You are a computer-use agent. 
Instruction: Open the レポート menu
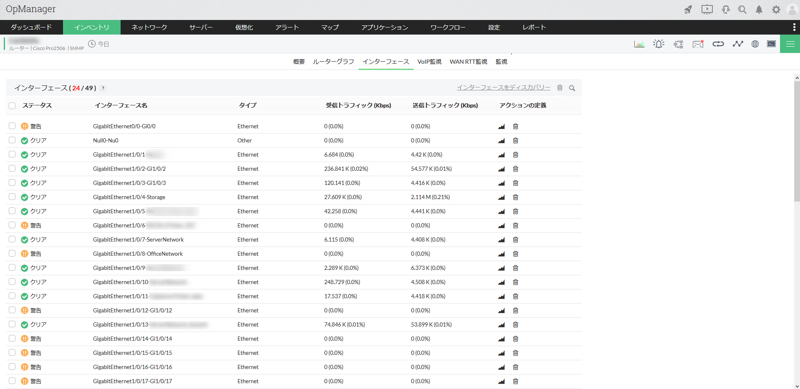coord(534,27)
